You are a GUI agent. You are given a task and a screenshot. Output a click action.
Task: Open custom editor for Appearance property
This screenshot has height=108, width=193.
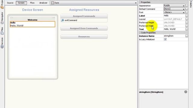pyautogui.click(x=187, y=5)
